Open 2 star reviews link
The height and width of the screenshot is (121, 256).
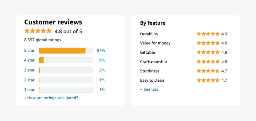29,80
